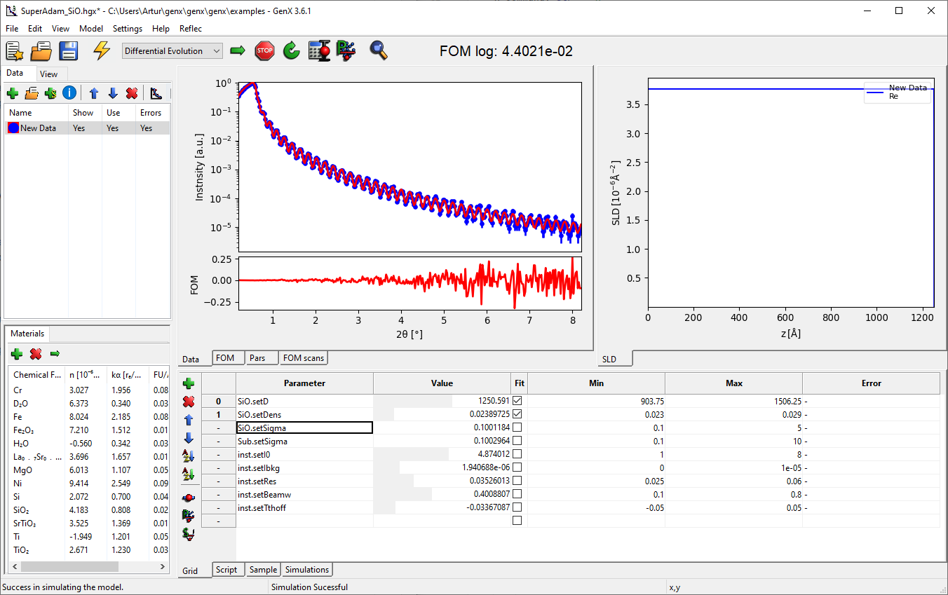
Task: Switch to the Script tab
Action: click(x=226, y=570)
